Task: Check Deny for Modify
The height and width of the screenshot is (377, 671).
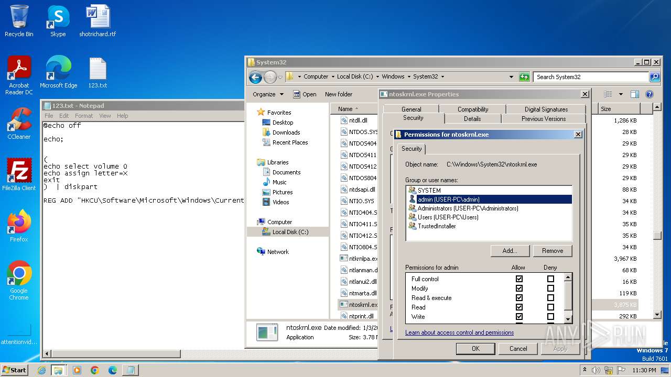Action: 550,289
